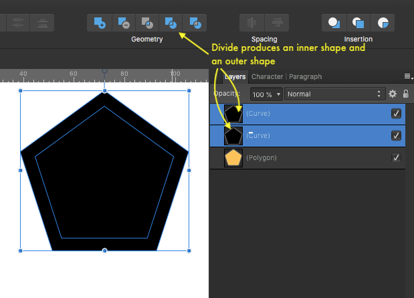Select Insert inside selection icon
The height and width of the screenshot is (298, 414).
(383, 23)
